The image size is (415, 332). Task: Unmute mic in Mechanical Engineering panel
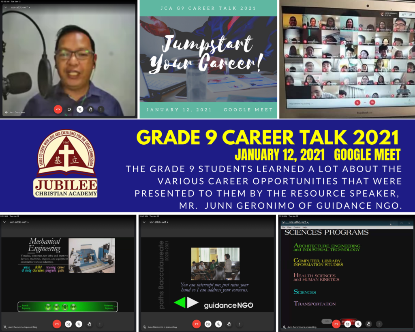point(79,324)
